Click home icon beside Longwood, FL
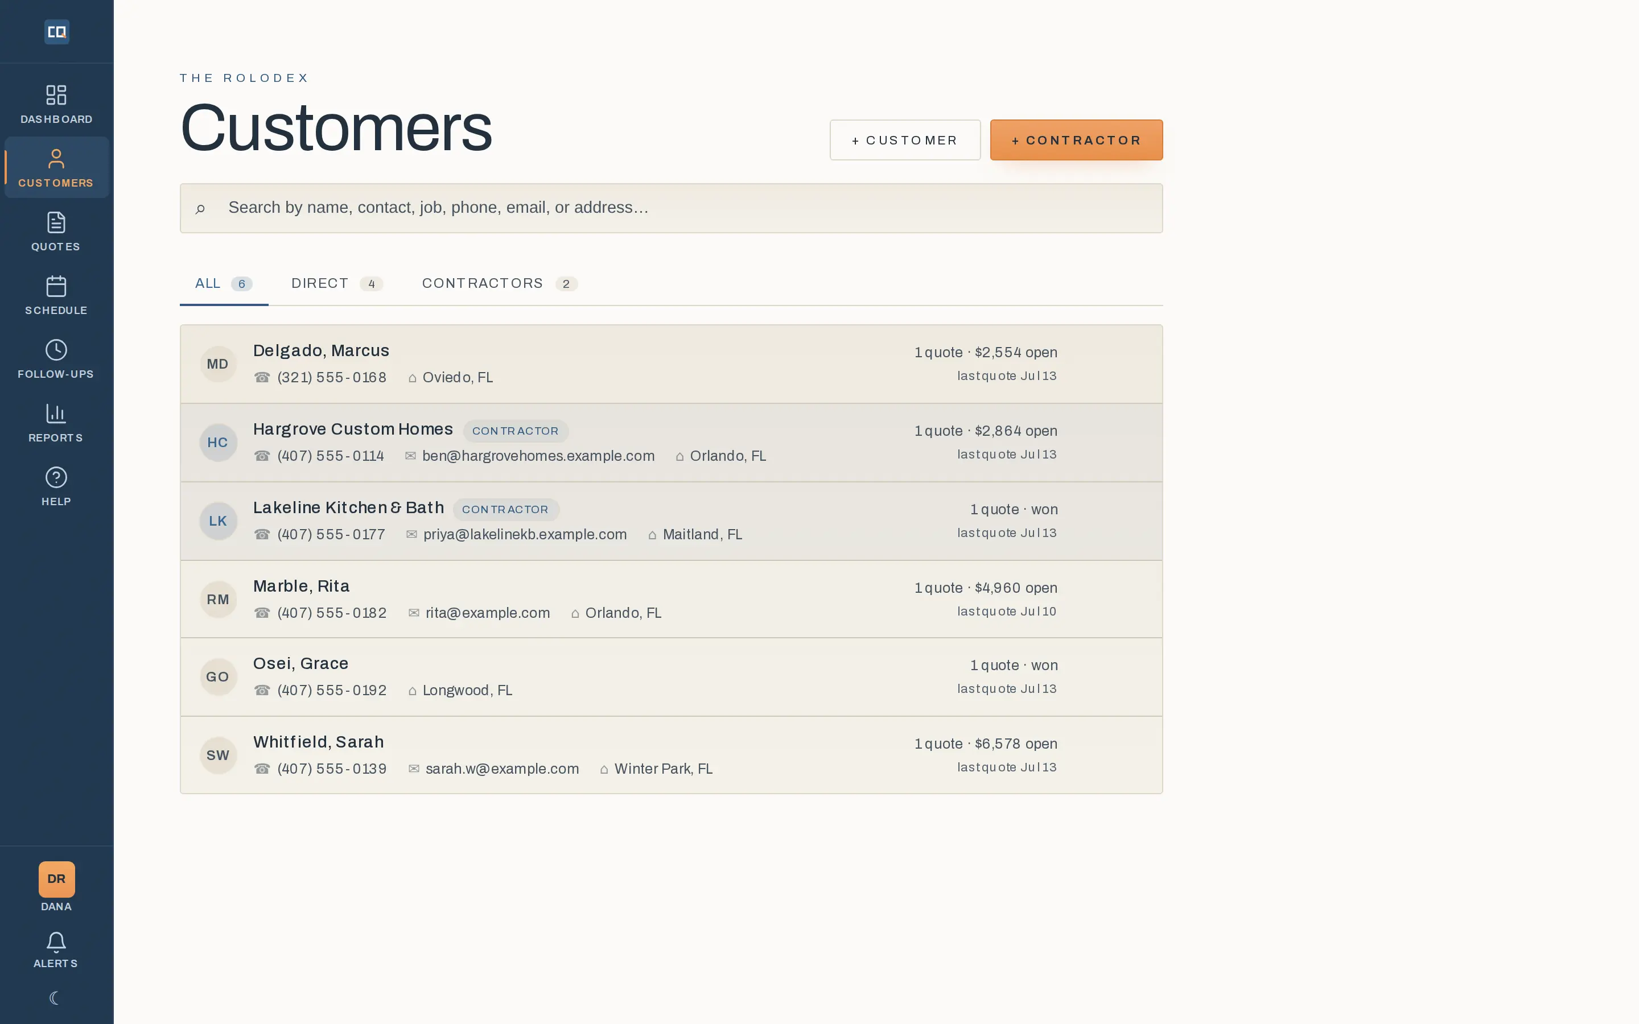 click(x=412, y=691)
